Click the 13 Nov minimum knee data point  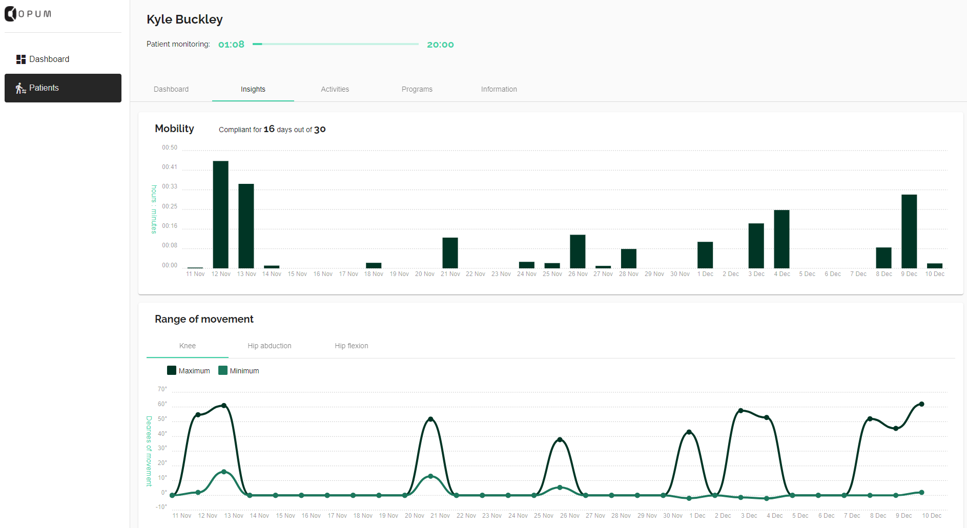(x=224, y=472)
